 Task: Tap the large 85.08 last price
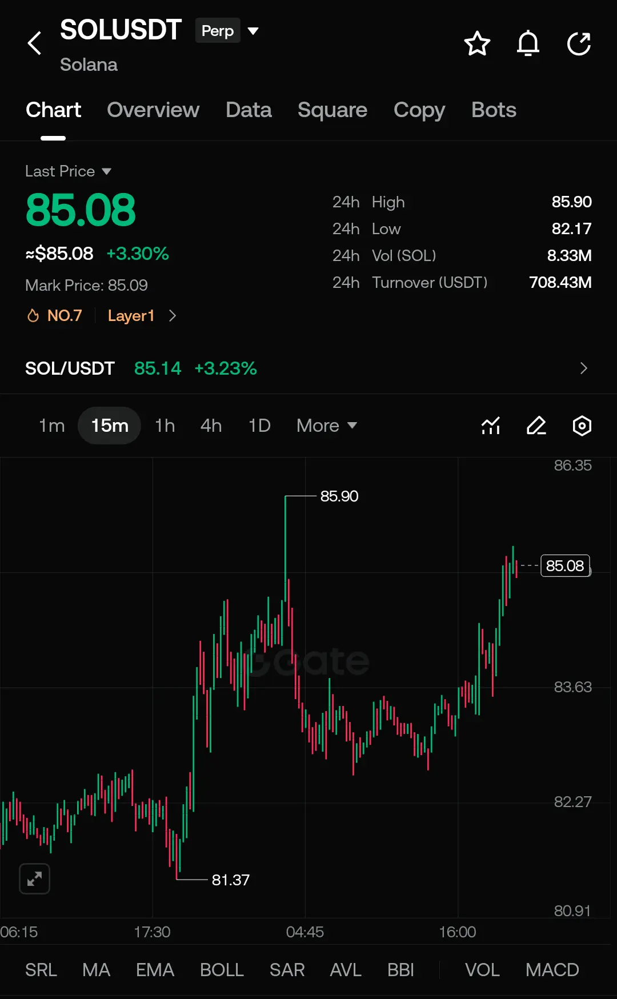(x=81, y=210)
